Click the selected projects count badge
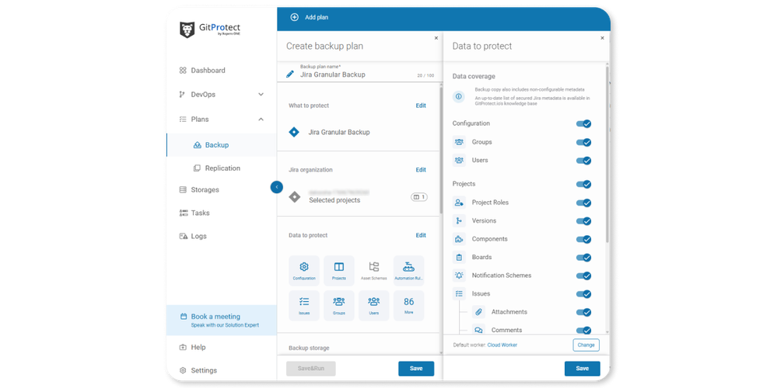The height and width of the screenshot is (388, 777). coord(418,197)
